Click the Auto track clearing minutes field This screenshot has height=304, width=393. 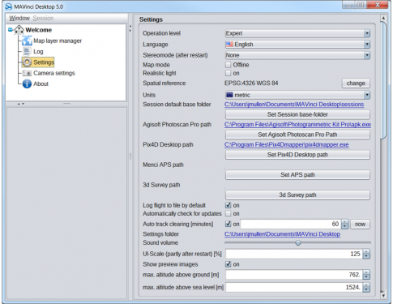(291, 224)
